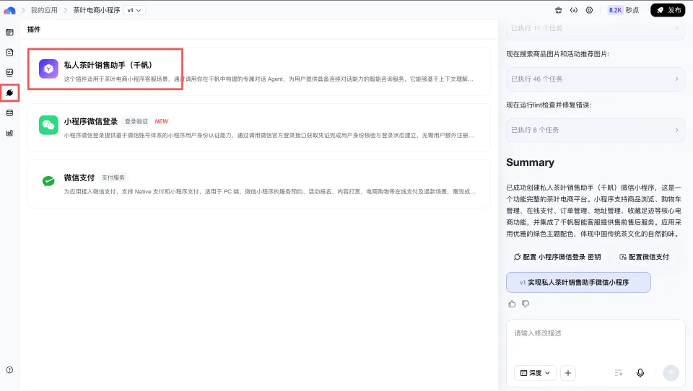Open the 小程序微信登录 plugin title
Screen dimensions: 693x391
tap(91, 121)
